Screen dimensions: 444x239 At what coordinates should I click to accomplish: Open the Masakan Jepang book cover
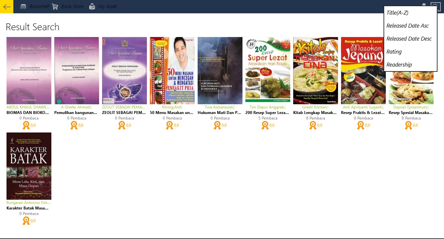[x=363, y=70]
